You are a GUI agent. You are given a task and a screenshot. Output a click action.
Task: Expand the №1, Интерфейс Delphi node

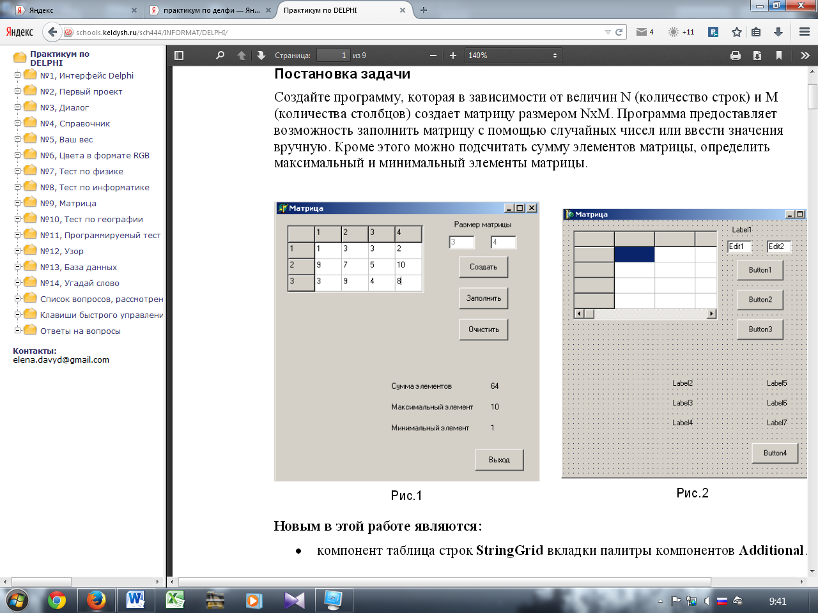tap(18, 75)
